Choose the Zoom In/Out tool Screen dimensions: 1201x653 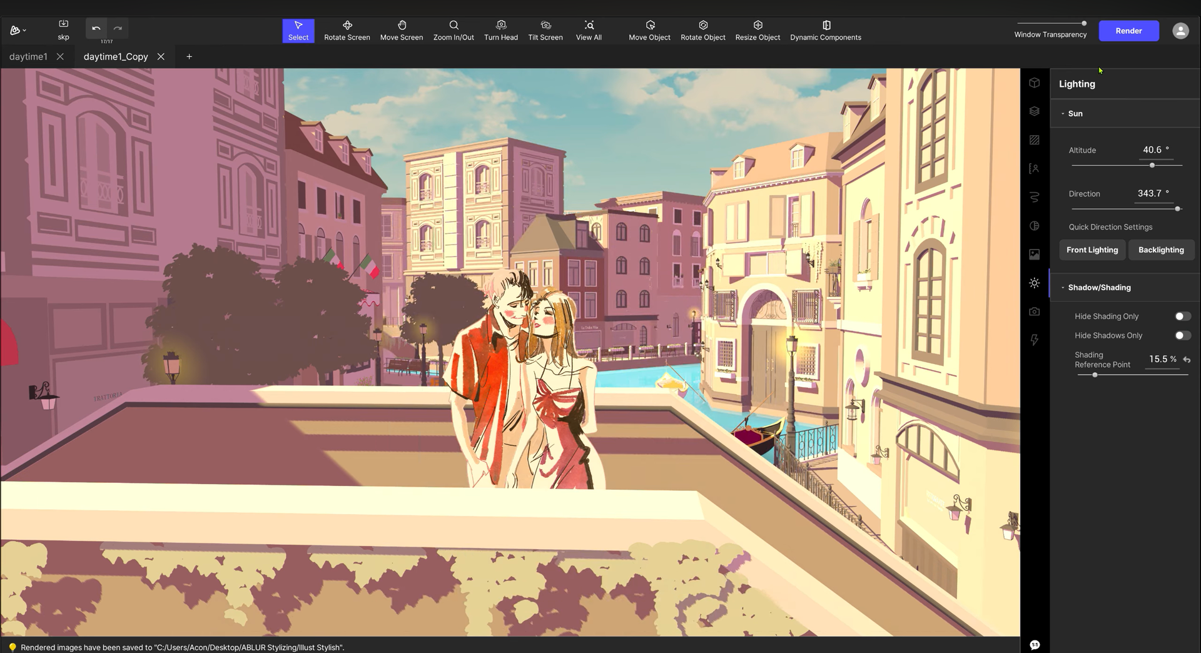click(x=454, y=30)
